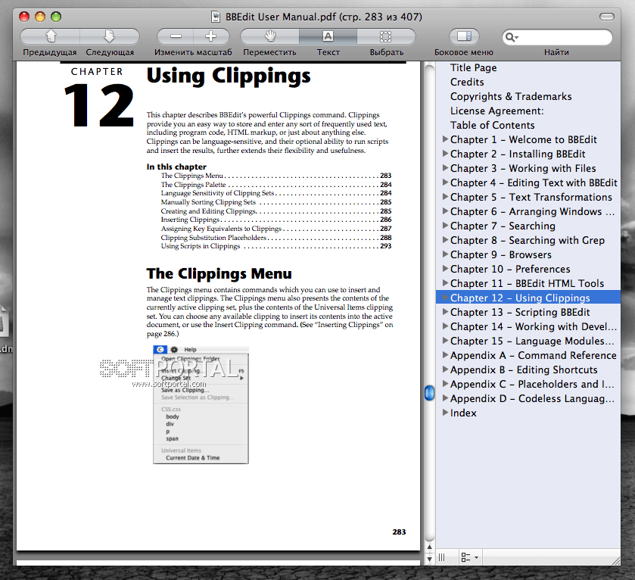Expand Chapter 2 – Installing BBEdit
The image size is (635, 580).
445,154
